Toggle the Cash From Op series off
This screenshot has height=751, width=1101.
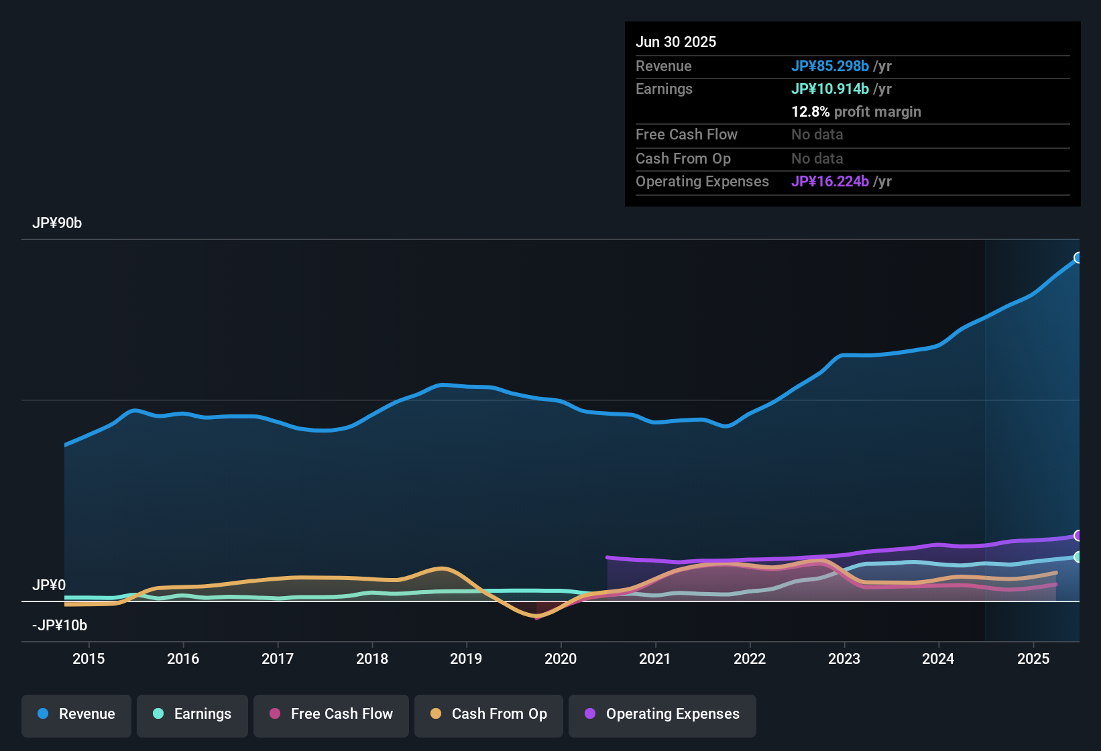[x=488, y=714]
